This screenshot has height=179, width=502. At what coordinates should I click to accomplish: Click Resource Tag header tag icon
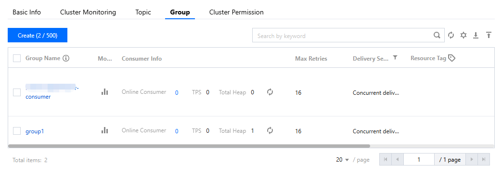coord(451,58)
